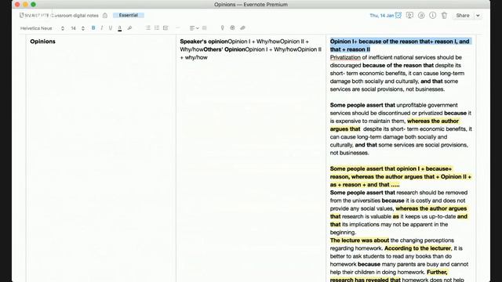Image resolution: width=502 pixels, height=282 pixels.
Task: Insert a table into the note
Action: point(232,28)
